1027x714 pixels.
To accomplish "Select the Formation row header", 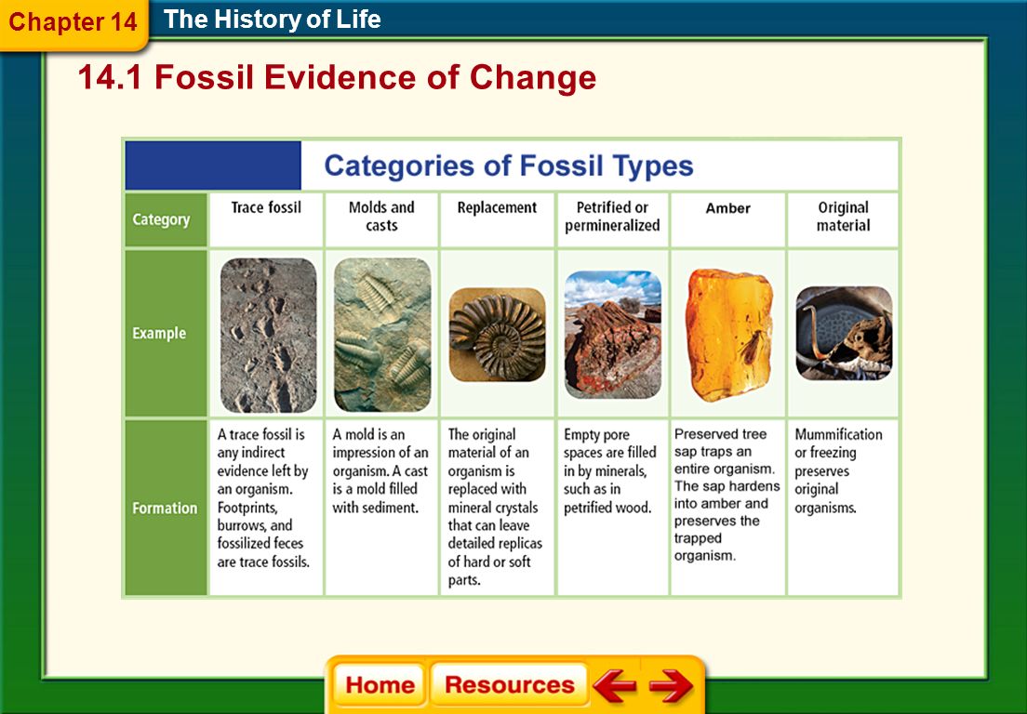I will 167,508.
